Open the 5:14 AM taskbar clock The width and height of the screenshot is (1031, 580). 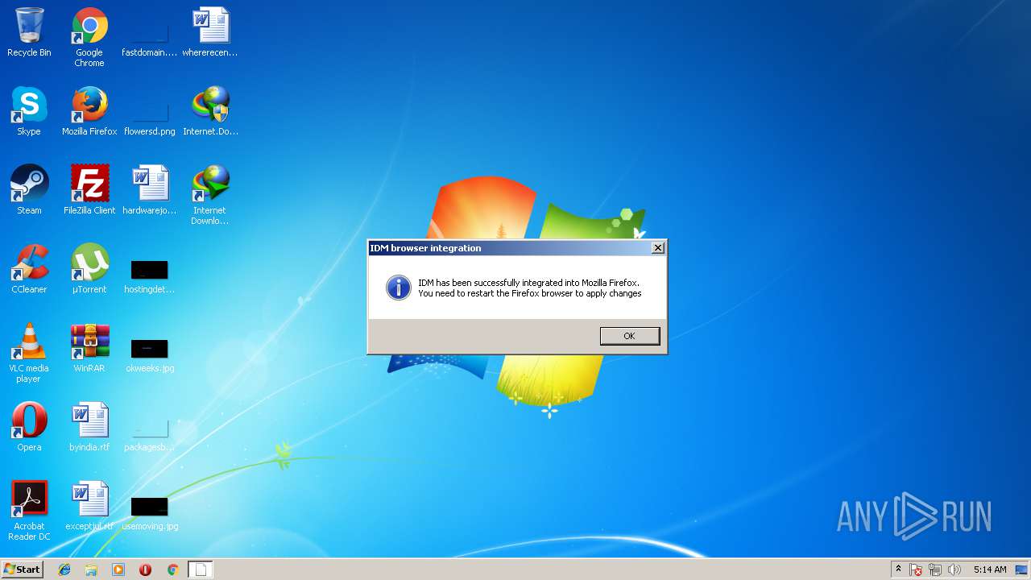click(990, 570)
